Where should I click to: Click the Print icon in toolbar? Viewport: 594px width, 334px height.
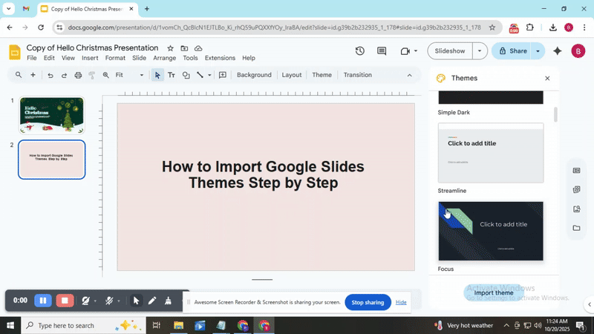(78, 75)
